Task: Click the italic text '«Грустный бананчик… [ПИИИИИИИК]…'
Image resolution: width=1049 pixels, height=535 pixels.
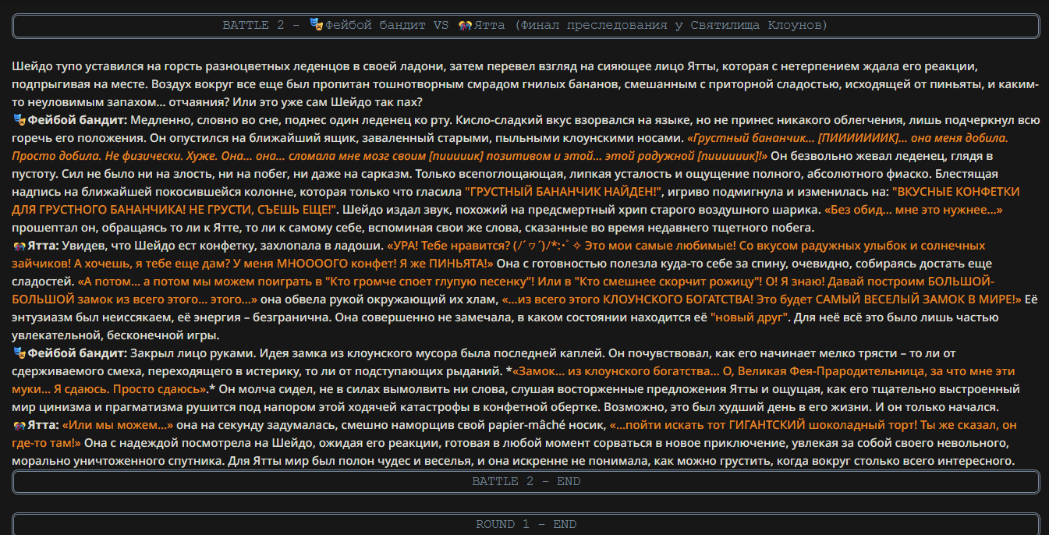Action: coord(797,138)
